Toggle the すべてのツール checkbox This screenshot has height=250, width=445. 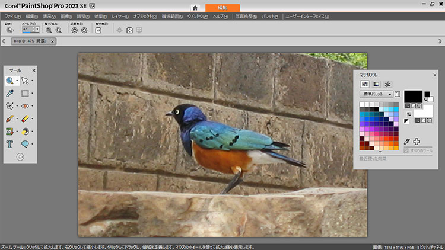(x=406, y=151)
